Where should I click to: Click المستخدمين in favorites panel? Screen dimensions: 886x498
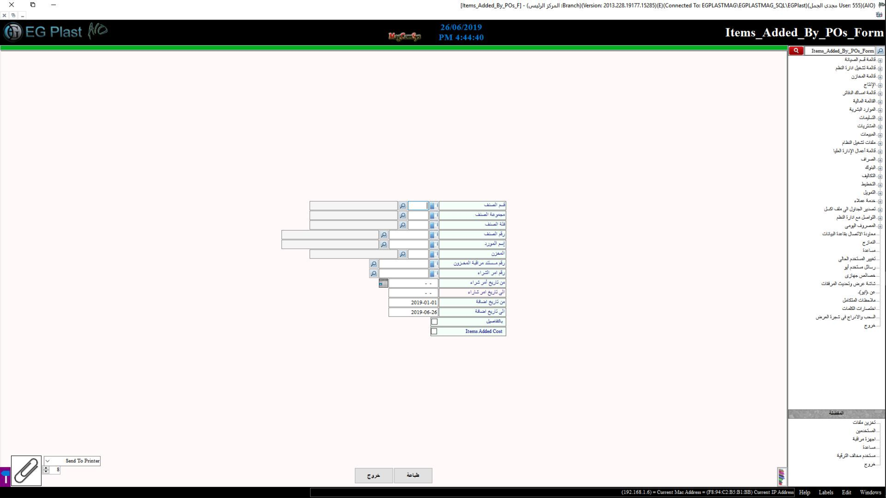(866, 431)
